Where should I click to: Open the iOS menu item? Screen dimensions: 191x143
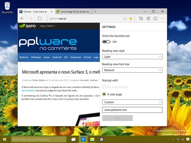(x=66, y=57)
